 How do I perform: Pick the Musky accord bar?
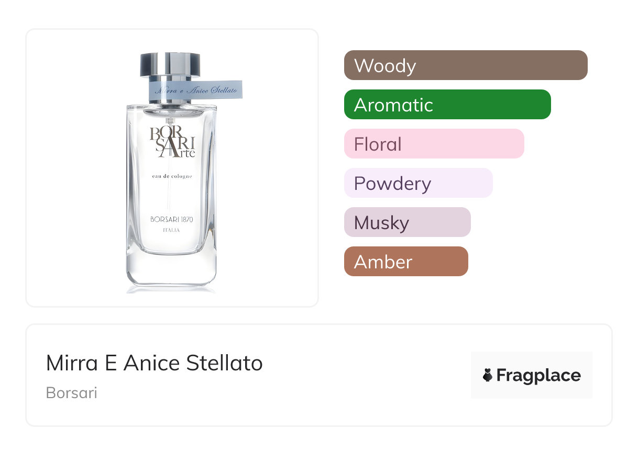click(407, 222)
